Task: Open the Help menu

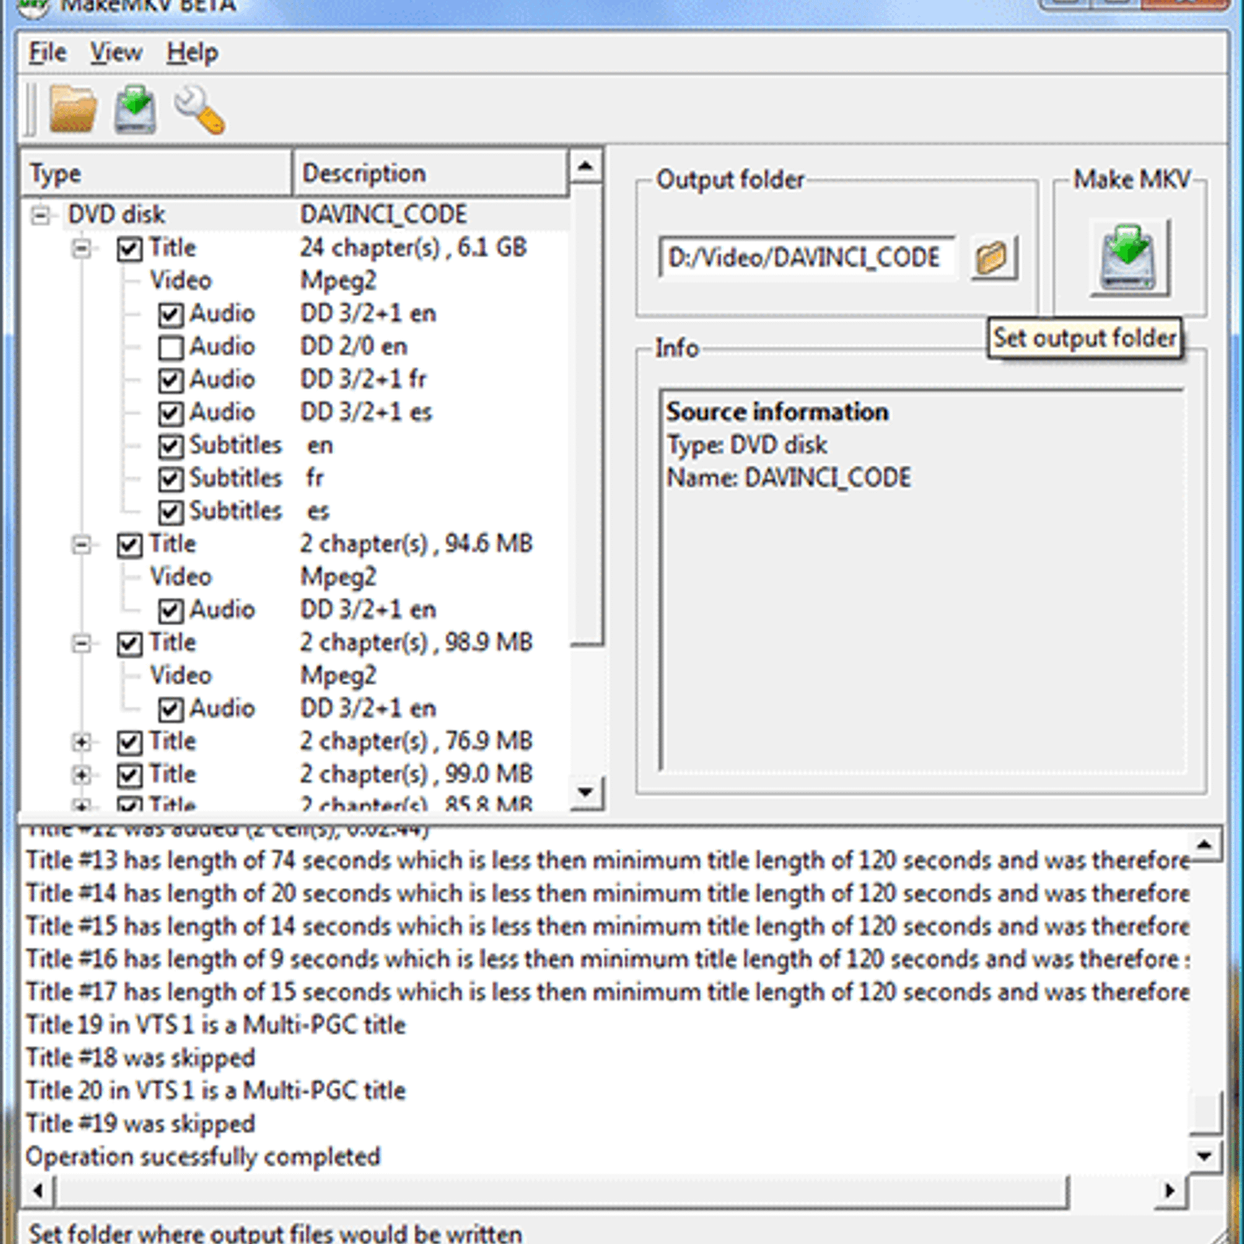Action: 192,52
